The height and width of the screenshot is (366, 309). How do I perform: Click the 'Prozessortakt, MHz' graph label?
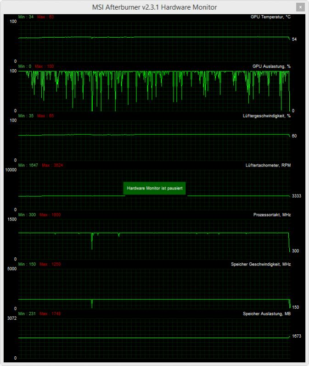point(272,215)
